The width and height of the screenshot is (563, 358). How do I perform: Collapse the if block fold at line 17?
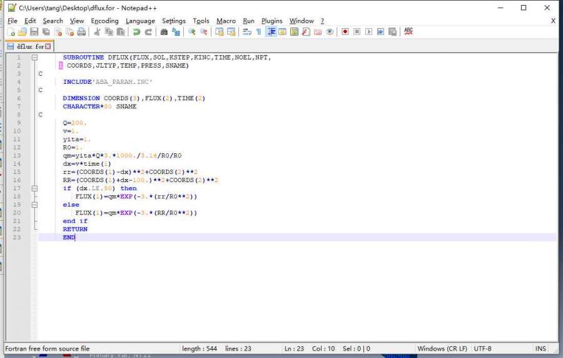pos(34,188)
